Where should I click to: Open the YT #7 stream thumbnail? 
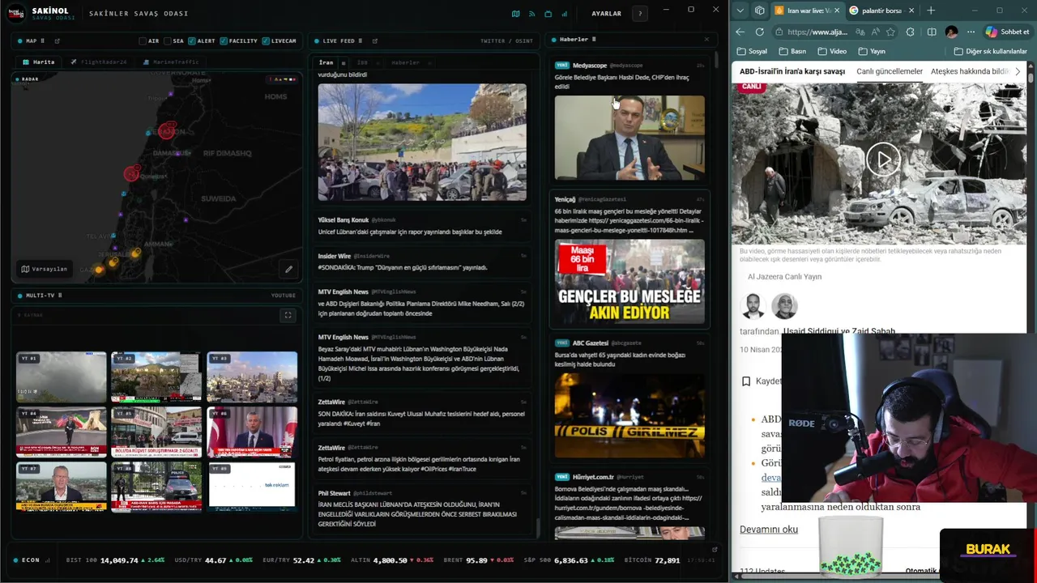click(62, 487)
